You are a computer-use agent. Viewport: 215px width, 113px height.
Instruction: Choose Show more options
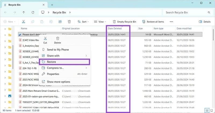[x=58, y=82]
